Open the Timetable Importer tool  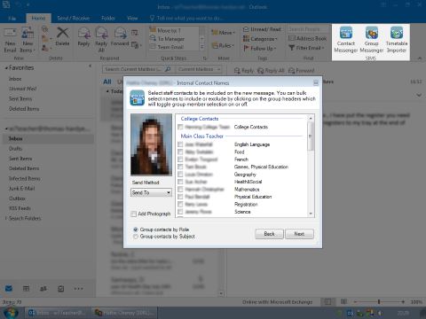coord(397,40)
